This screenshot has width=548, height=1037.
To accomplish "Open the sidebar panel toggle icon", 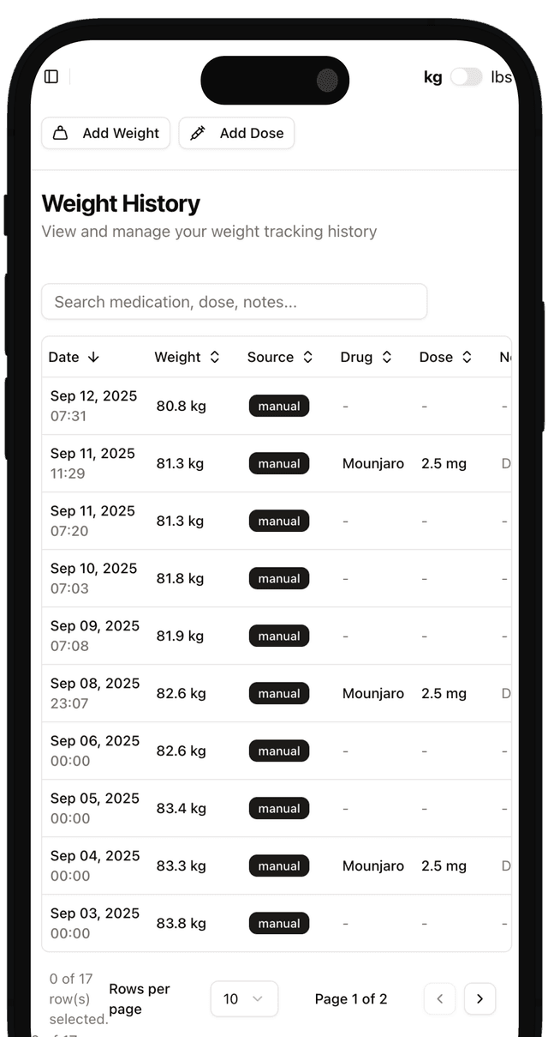I will 51,76.
